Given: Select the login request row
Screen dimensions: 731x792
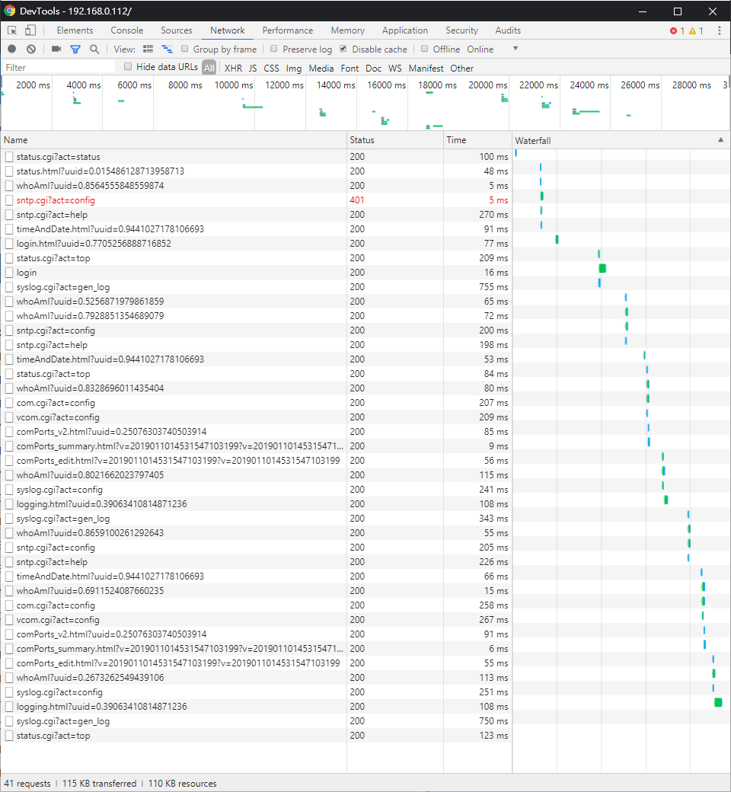Looking at the screenshot, I should [x=256, y=273].
